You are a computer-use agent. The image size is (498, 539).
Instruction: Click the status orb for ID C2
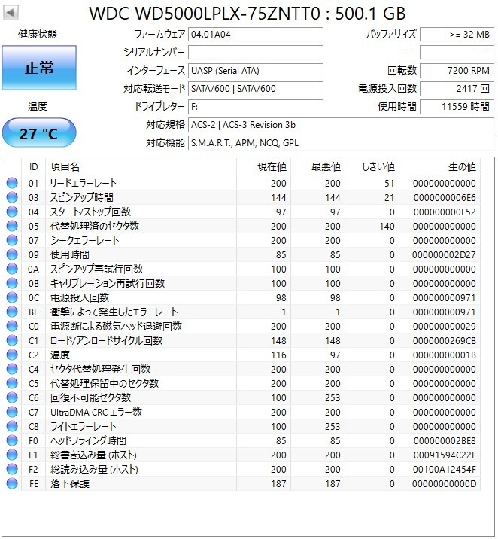click(12, 355)
